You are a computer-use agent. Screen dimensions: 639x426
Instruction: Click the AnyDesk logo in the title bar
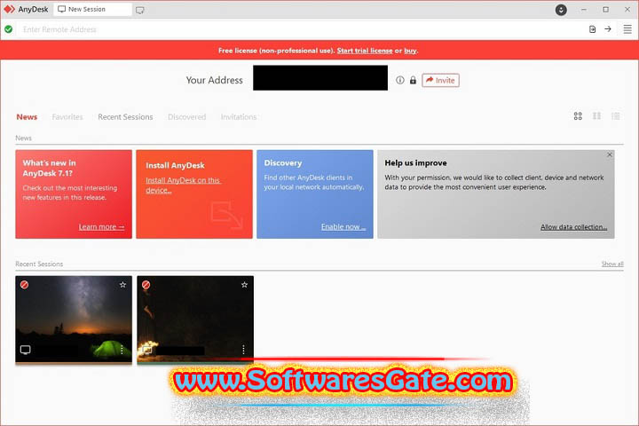(9, 9)
